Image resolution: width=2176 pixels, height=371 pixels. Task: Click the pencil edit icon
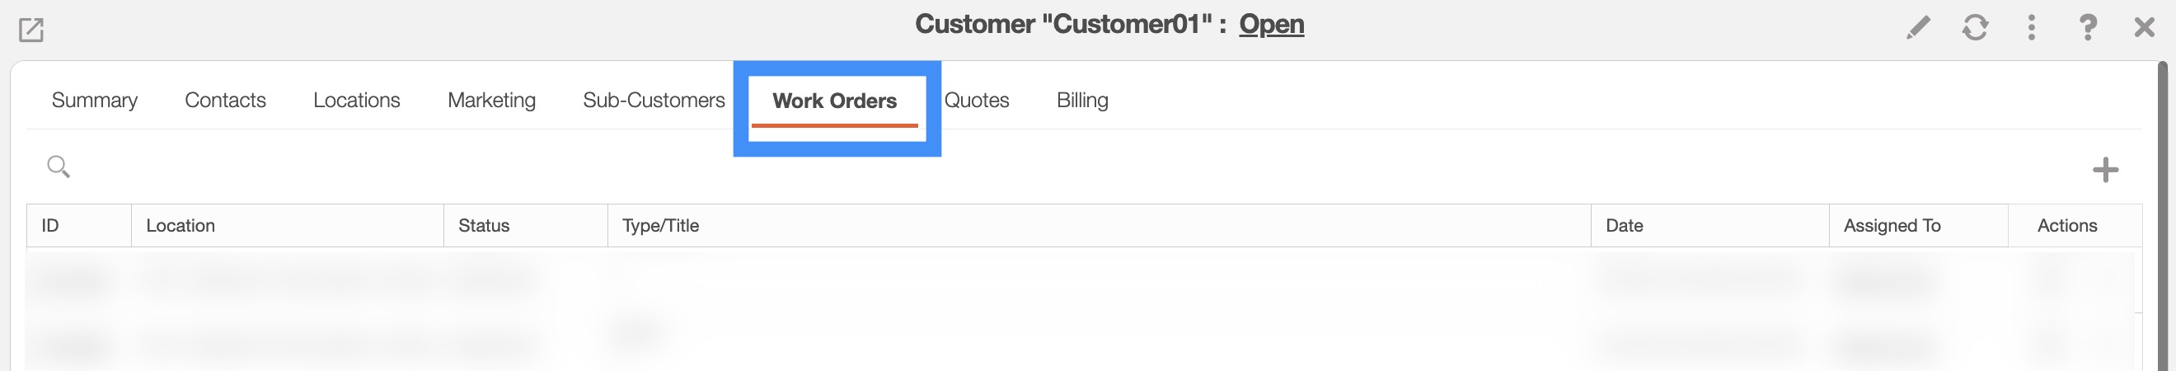click(x=1917, y=28)
